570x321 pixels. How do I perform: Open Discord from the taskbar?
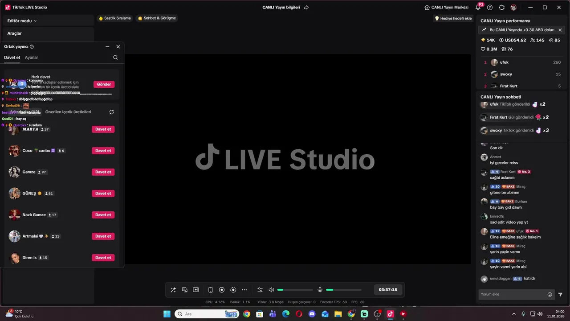312,314
